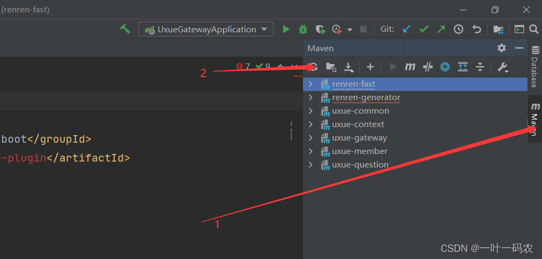542x259 pixels.
Task: Click the Profile application clock icon
Action: pyautogui.click(x=337, y=30)
